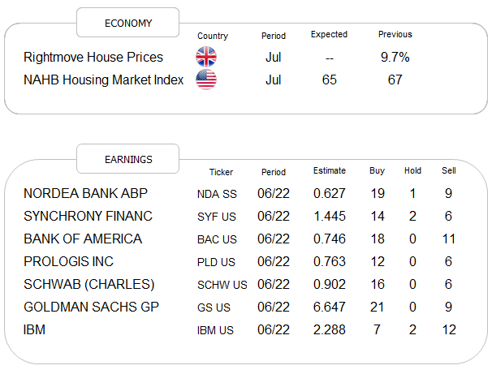
Task: Click Nordea estimate 0.627
Action: (330, 193)
